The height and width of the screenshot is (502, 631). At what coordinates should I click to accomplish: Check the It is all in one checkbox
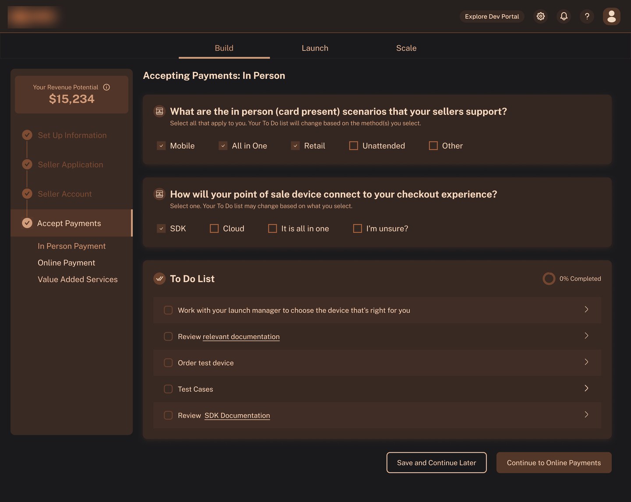pos(273,228)
